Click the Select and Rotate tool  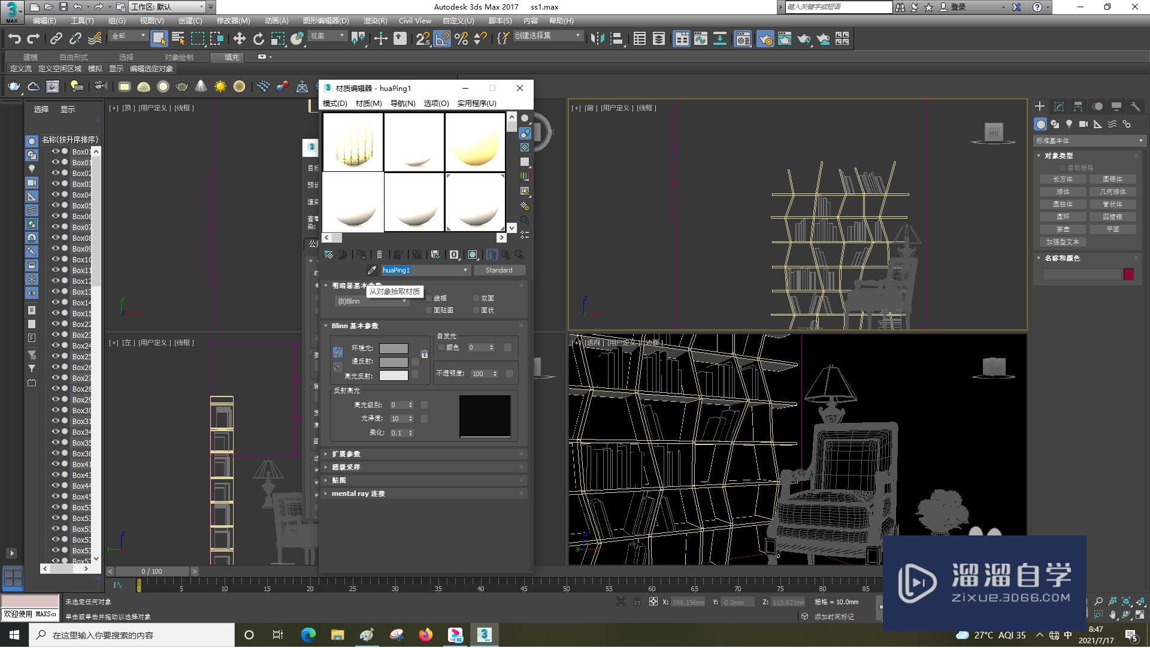point(258,39)
